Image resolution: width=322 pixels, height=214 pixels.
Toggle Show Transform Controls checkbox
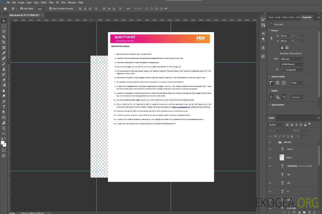pos(50,9)
